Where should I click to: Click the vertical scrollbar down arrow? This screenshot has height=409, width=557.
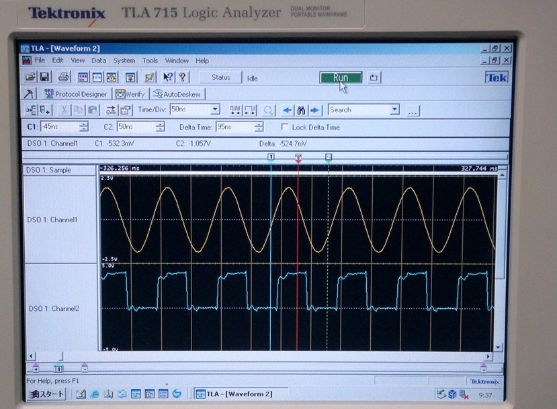pos(499,347)
